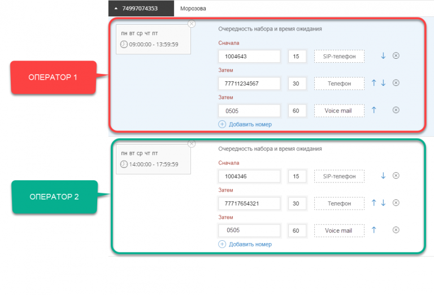The width and height of the screenshot is (434, 295).
Task: Move the first Voice mail 0505 row up
Action: pyautogui.click(x=374, y=110)
